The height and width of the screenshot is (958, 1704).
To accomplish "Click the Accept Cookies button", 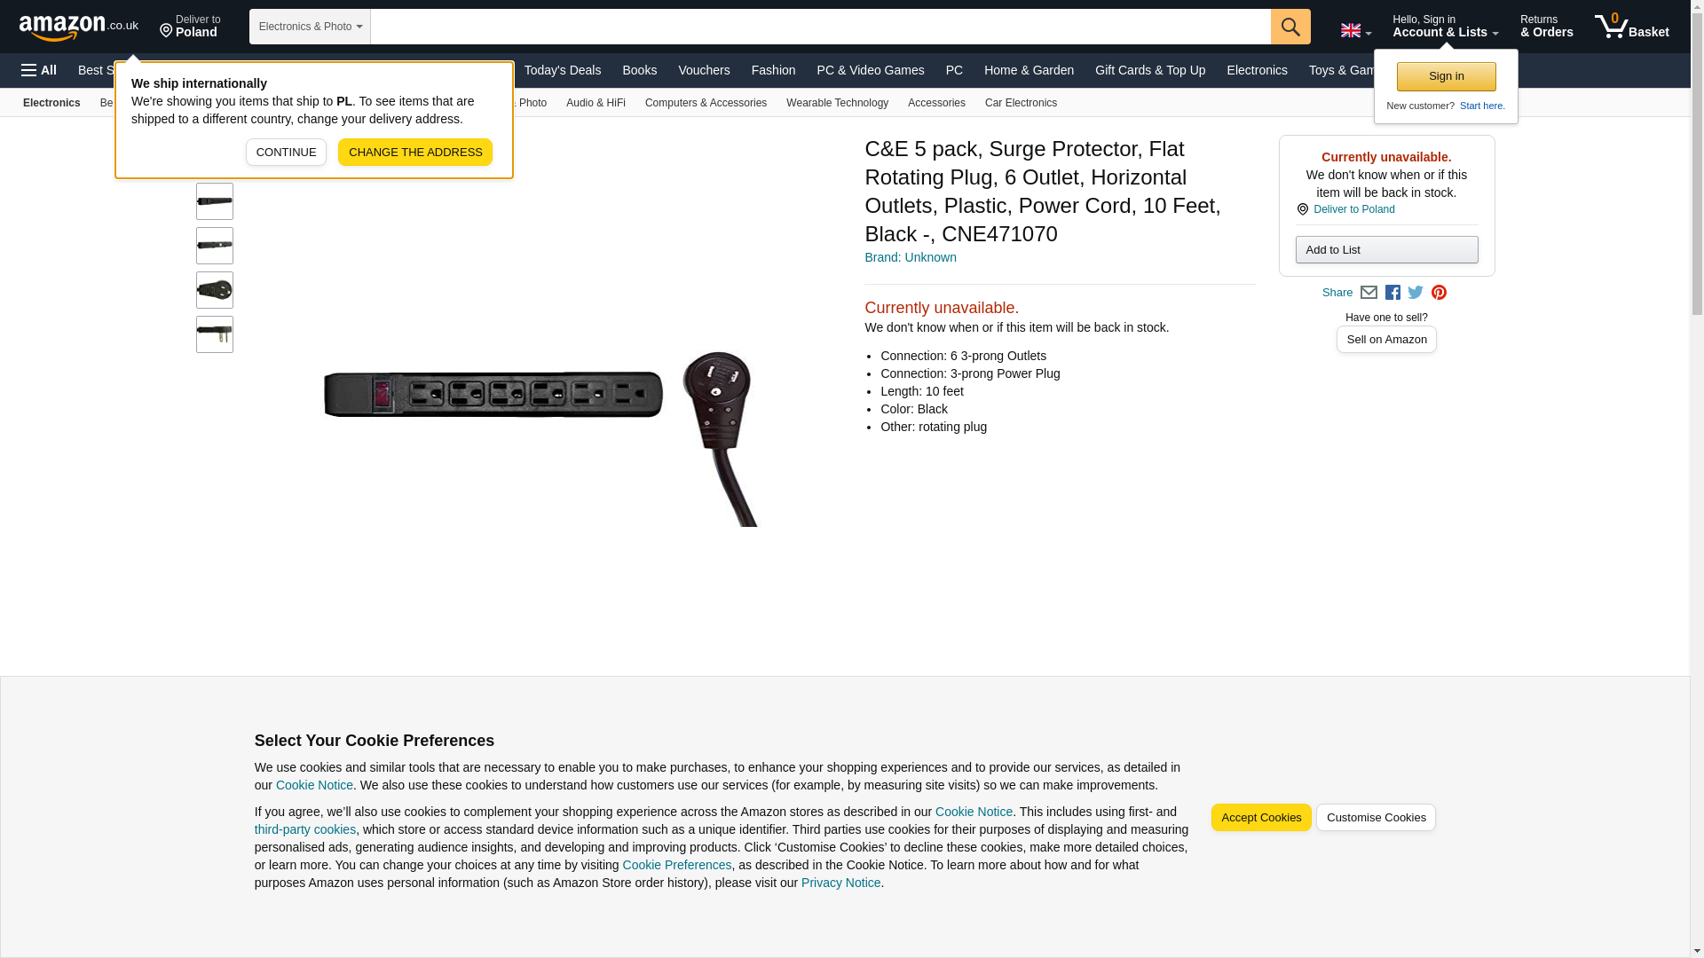I will pos(1261,818).
